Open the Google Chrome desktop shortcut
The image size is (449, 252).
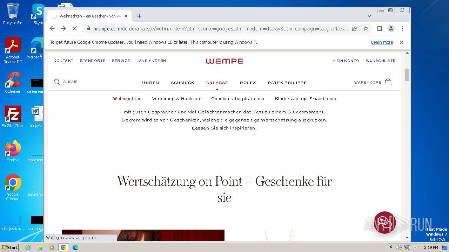point(13,188)
